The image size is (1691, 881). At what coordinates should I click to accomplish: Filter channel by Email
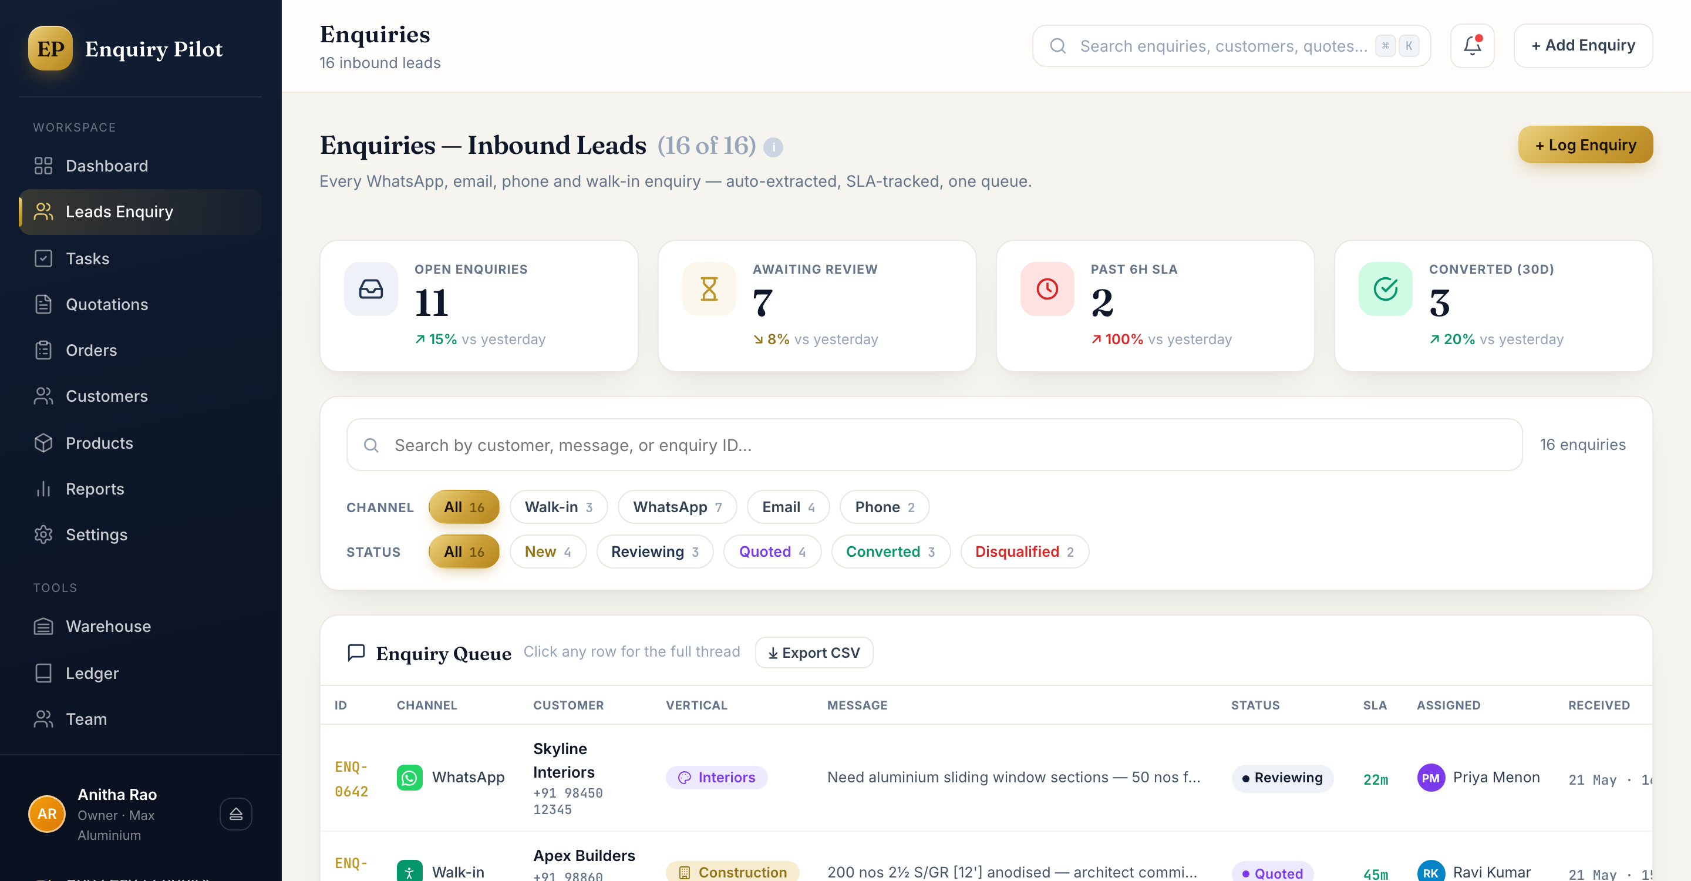click(x=788, y=507)
